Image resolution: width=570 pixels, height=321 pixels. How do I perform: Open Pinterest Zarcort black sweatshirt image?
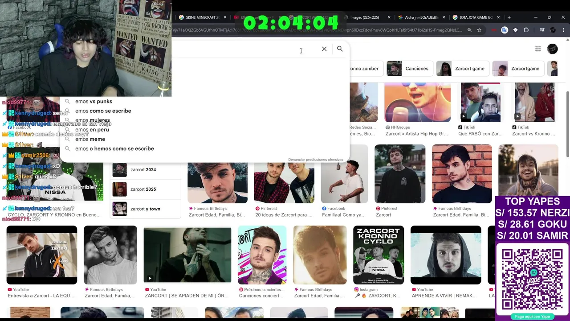pyautogui.click(x=400, y=174)
